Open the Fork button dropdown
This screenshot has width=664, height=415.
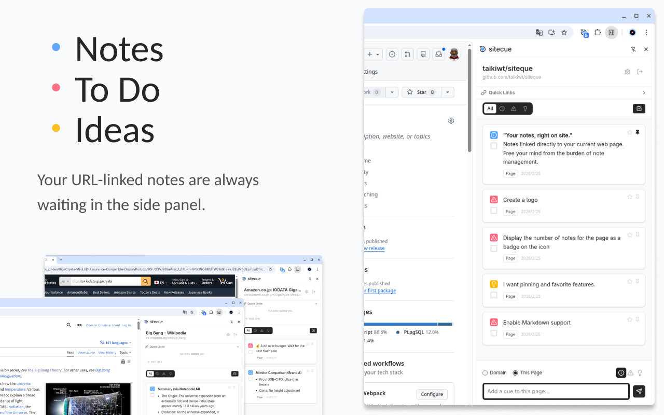pyautogui.click(x=392, y=92)
